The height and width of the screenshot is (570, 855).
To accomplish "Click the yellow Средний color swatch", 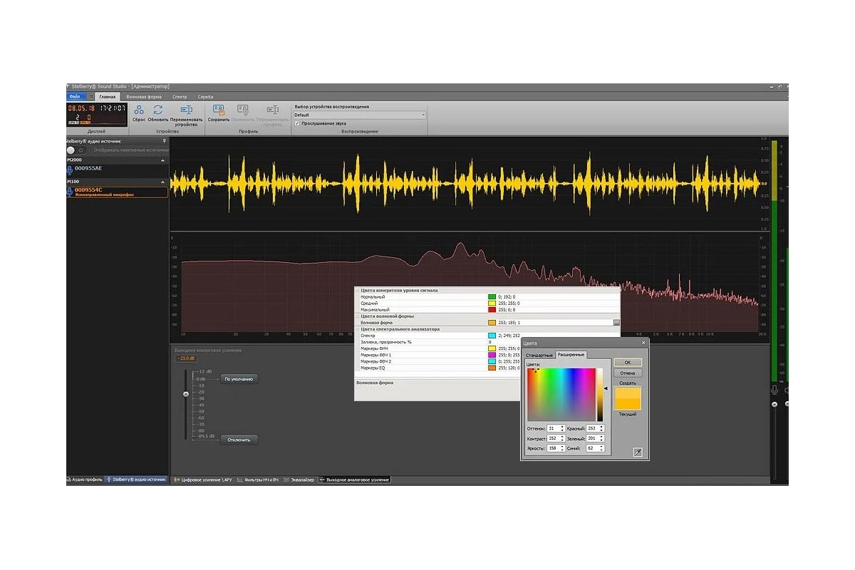I will (x=492, y=303).
